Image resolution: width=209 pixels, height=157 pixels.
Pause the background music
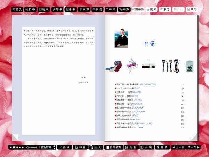coord(14,147)
